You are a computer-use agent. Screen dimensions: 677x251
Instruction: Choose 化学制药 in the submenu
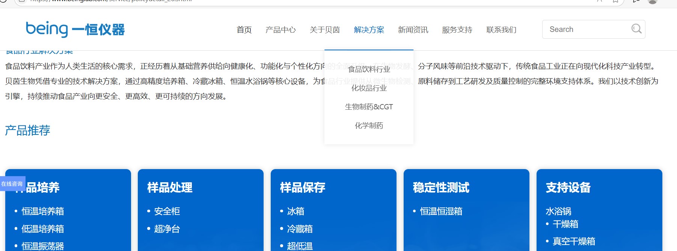tap(369, 125)
